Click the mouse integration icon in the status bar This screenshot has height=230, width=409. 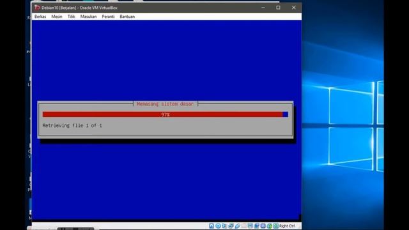[269, 226]
